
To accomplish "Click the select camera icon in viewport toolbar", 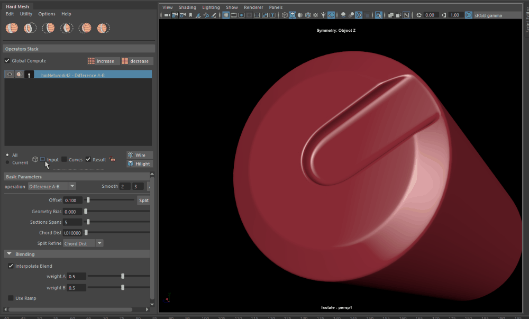I will click(x=167, y=15).
